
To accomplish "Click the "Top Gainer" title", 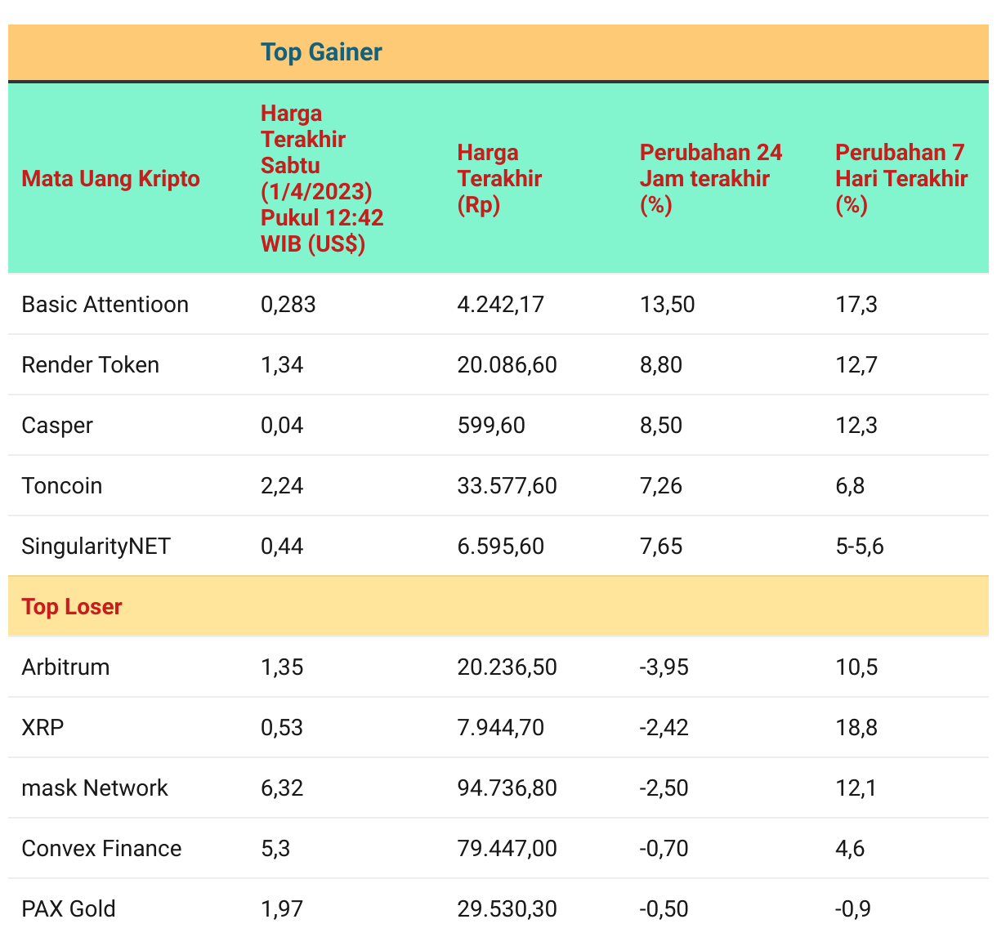I will pyautogui.click(x=321, y=52).
